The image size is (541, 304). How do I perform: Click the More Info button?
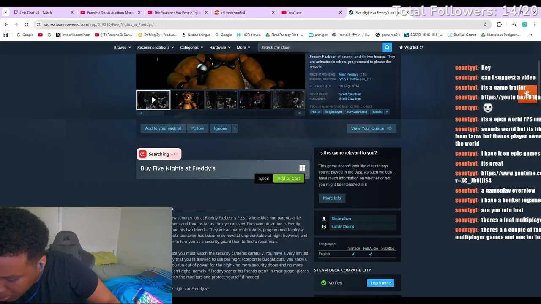pyautogui.click(x=332, y=198)
